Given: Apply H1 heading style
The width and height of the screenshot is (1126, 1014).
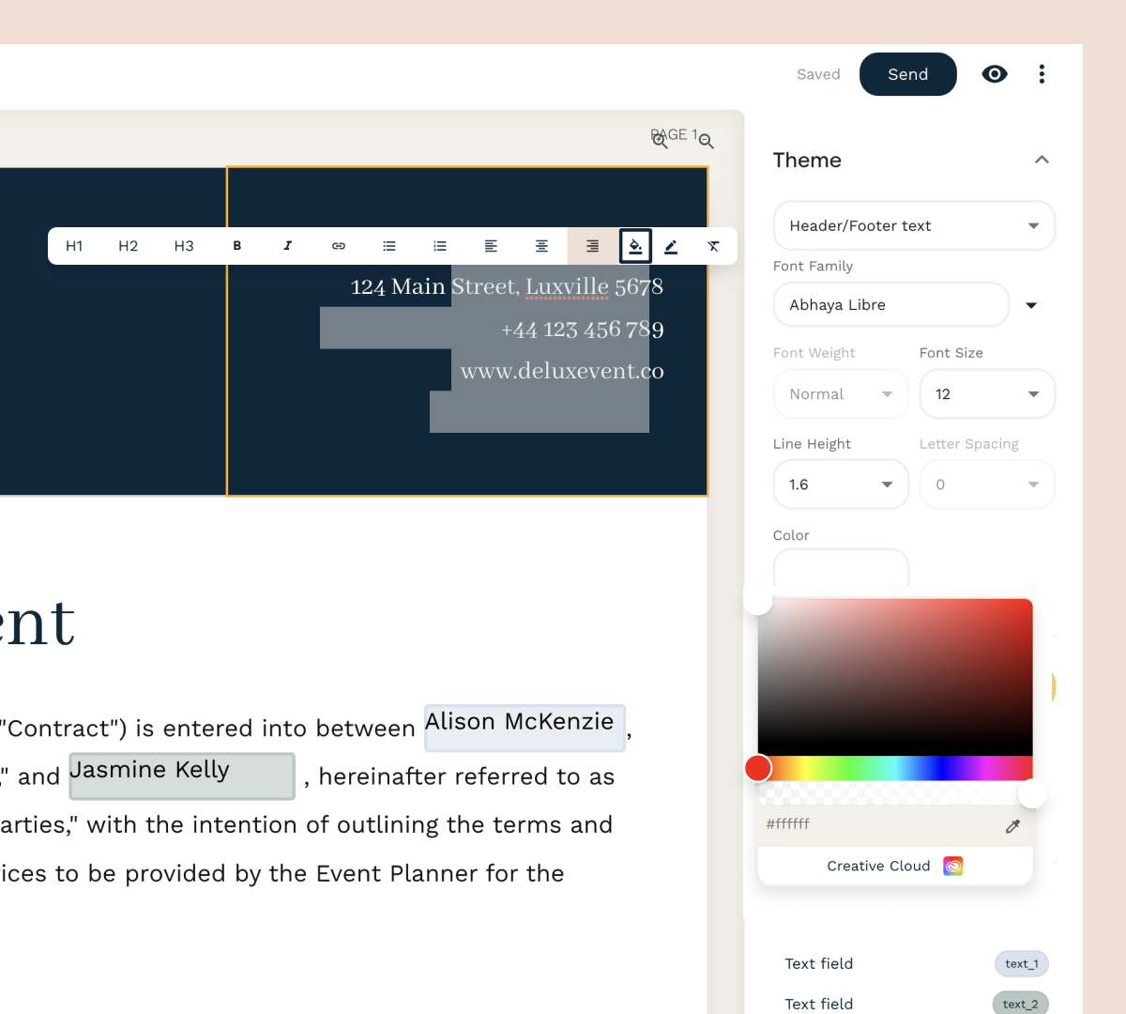Looking at the screenshot, I should click(74, 246).
